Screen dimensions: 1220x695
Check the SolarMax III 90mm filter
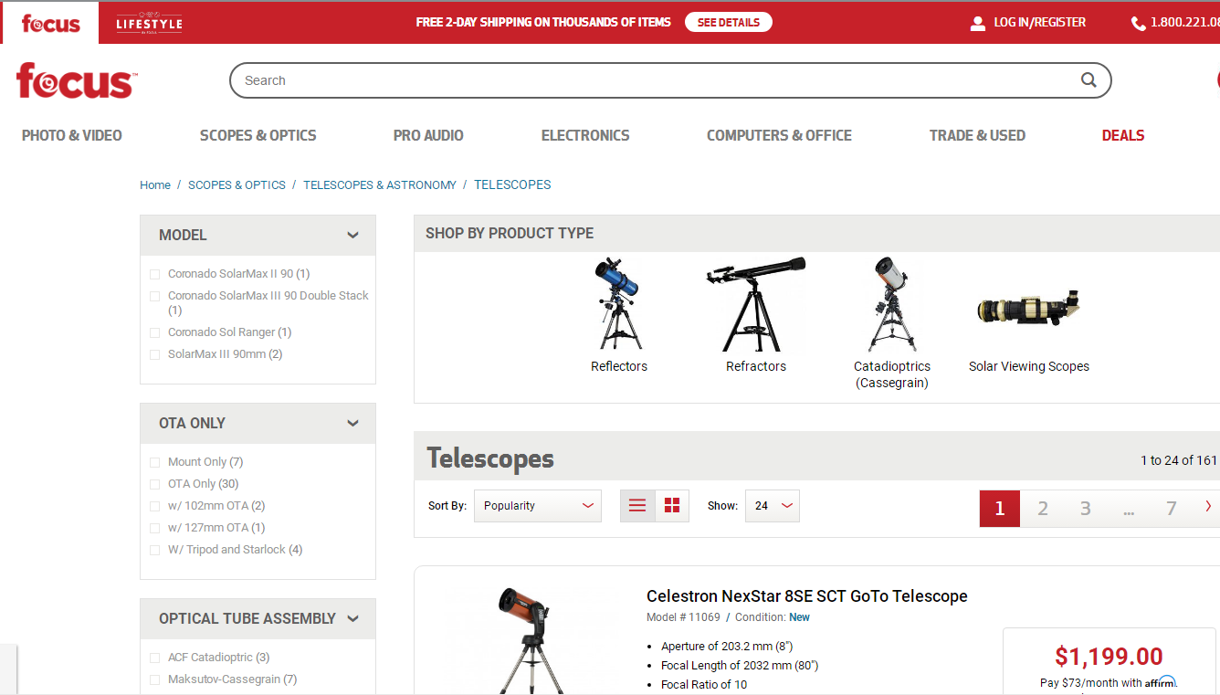154,354
